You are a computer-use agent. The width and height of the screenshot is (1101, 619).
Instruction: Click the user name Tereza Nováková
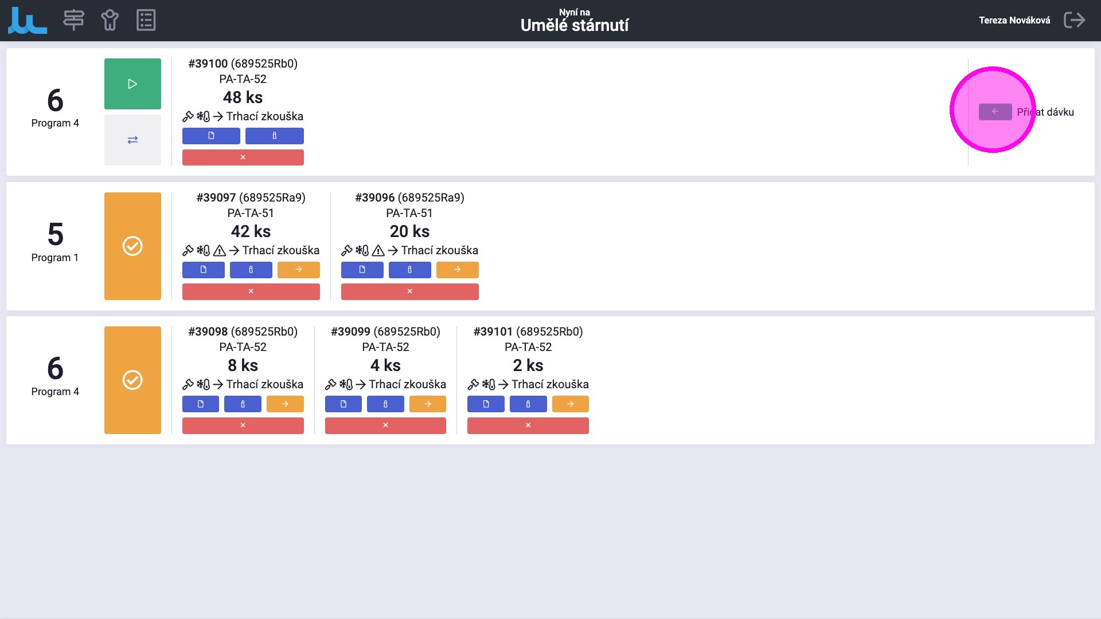coord(1014,20)
